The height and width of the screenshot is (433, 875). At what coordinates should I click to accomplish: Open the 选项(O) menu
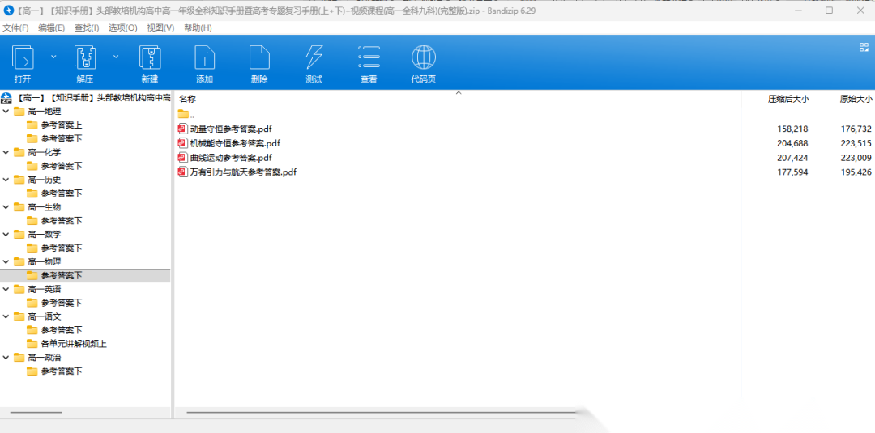(x=122, y=28)
